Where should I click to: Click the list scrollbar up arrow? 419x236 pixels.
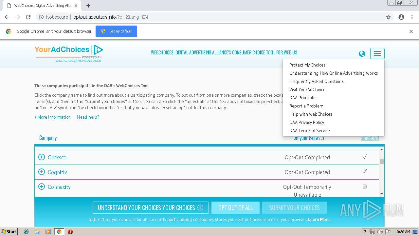[382, 149]
